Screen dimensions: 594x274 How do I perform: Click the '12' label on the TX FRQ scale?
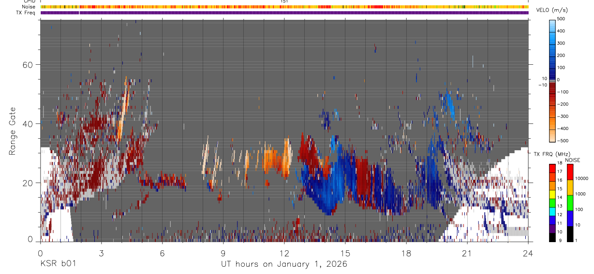coord(560,216)
